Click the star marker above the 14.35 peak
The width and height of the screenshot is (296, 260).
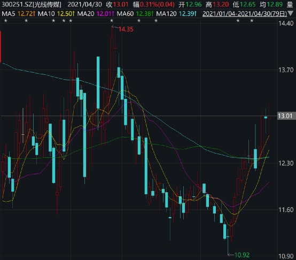pyautogui.click(x=112, y=20)
